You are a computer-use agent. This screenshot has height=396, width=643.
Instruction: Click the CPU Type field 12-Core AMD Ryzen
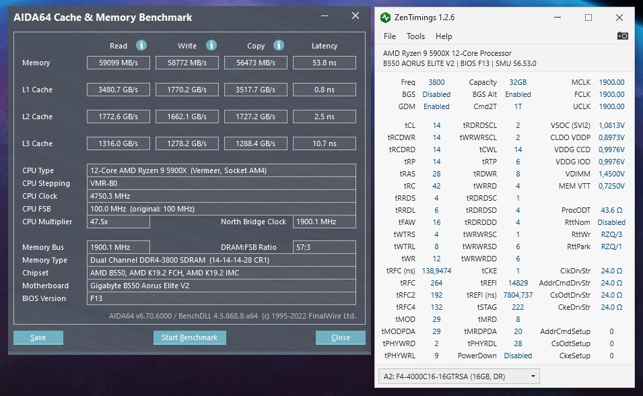(222, 170)
